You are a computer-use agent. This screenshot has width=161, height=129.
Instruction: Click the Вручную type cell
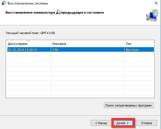click(132, 50)
